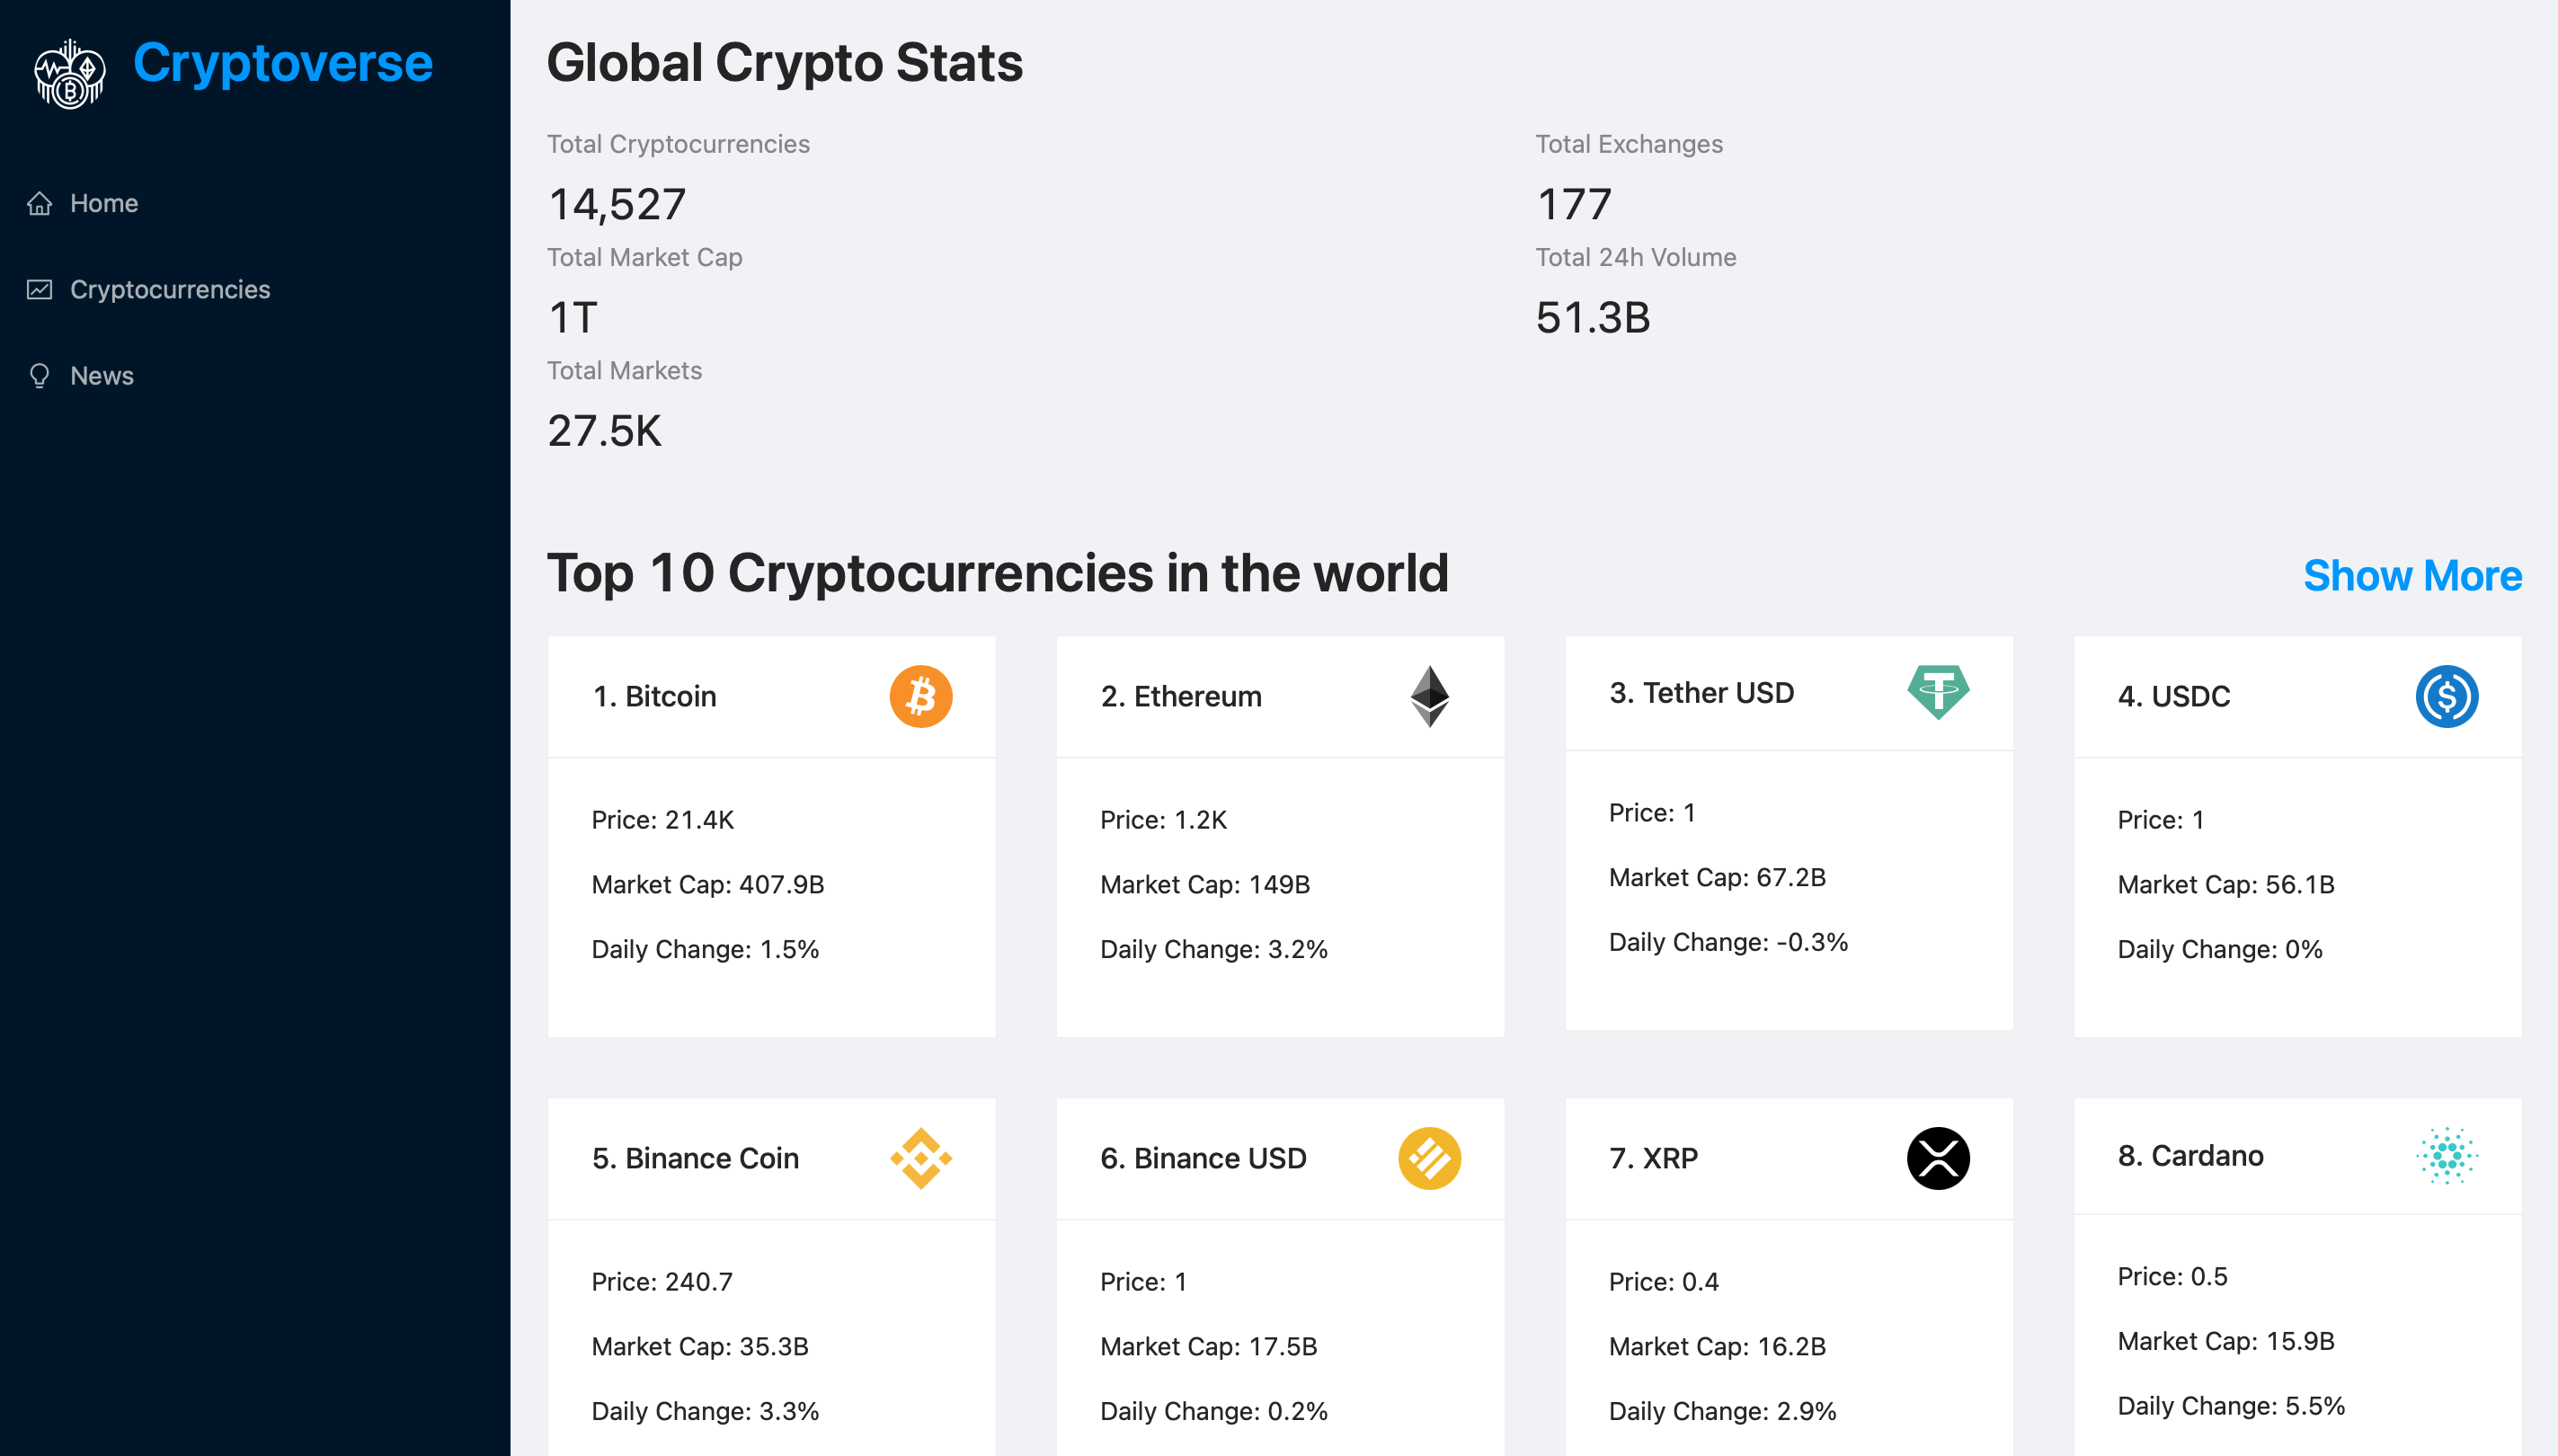The width and height of the screenshot is (2558, 1456).
Task: Switch to the News section
Action: click(101, 375)
